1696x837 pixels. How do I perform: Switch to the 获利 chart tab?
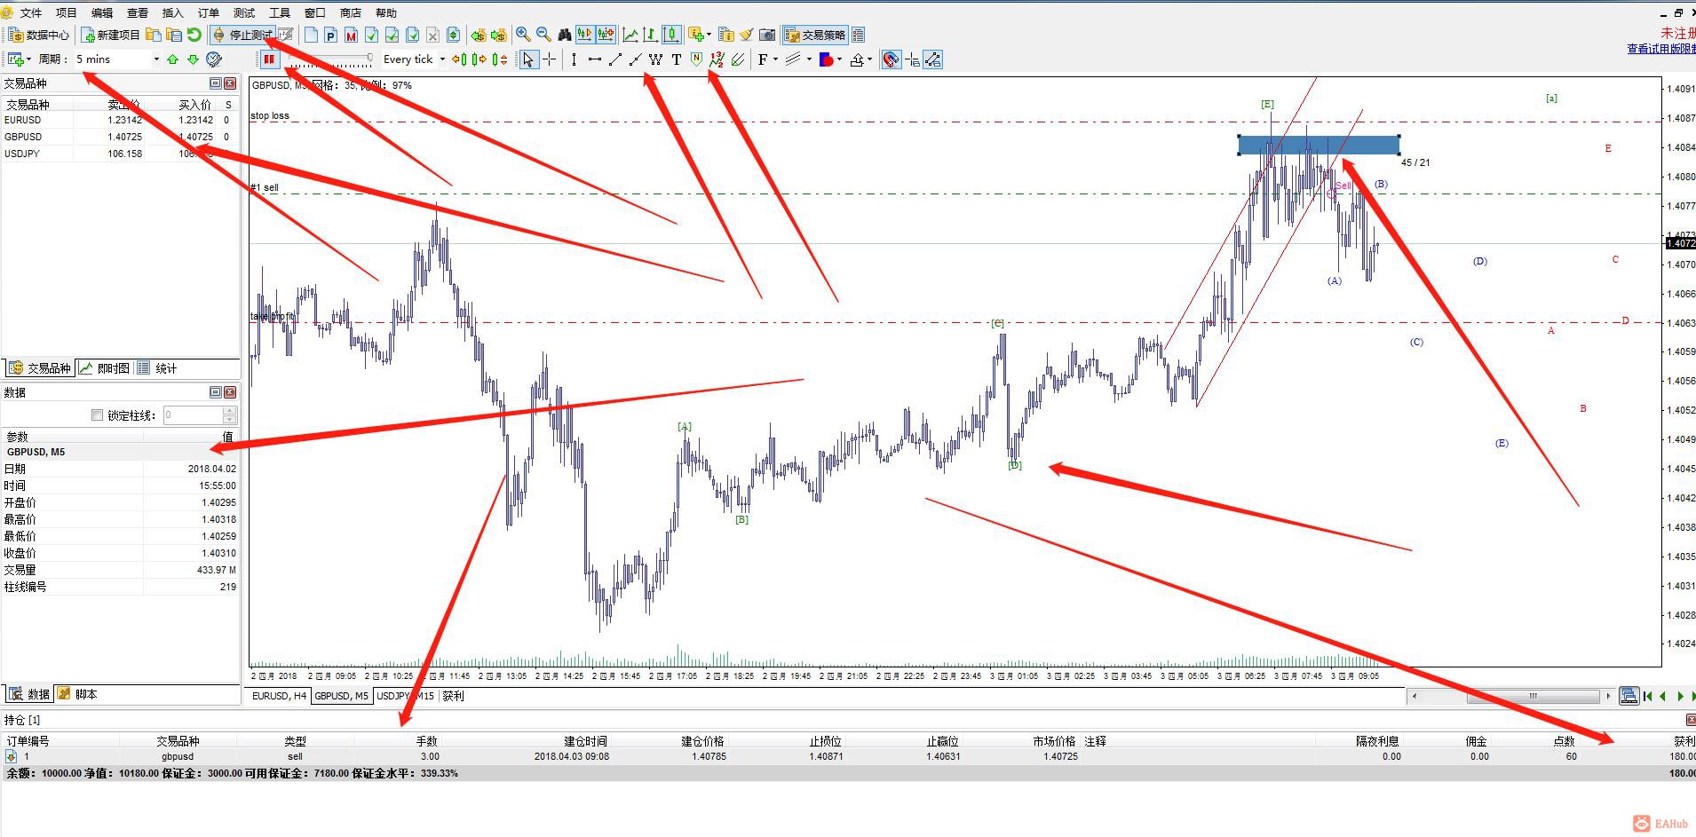(x=453, y=696)
